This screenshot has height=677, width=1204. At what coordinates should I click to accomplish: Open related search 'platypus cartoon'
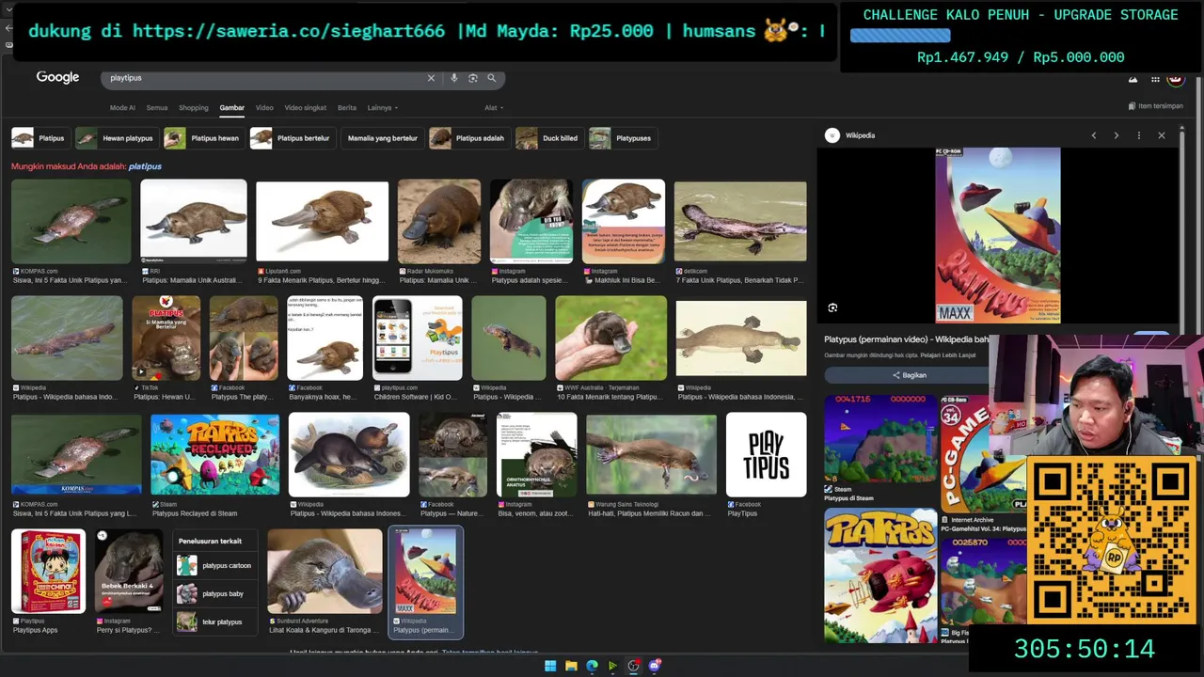[215, 566]
